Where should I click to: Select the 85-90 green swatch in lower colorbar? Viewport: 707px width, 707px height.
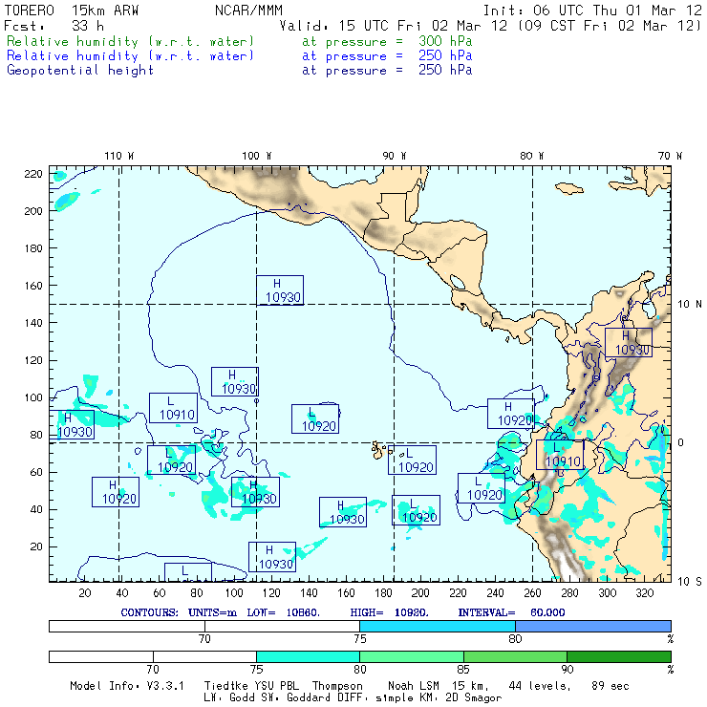coord(515,657)
